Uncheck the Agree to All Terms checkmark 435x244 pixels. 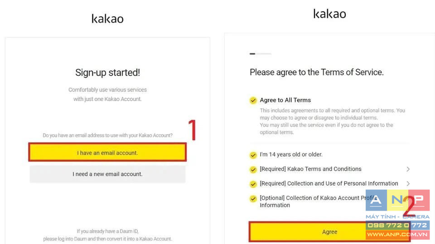coord(253,100)
